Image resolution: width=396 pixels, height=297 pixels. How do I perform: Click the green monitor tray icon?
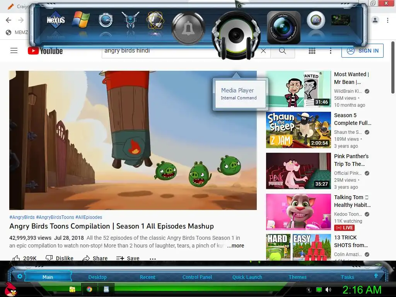click(x=319, y=290)
